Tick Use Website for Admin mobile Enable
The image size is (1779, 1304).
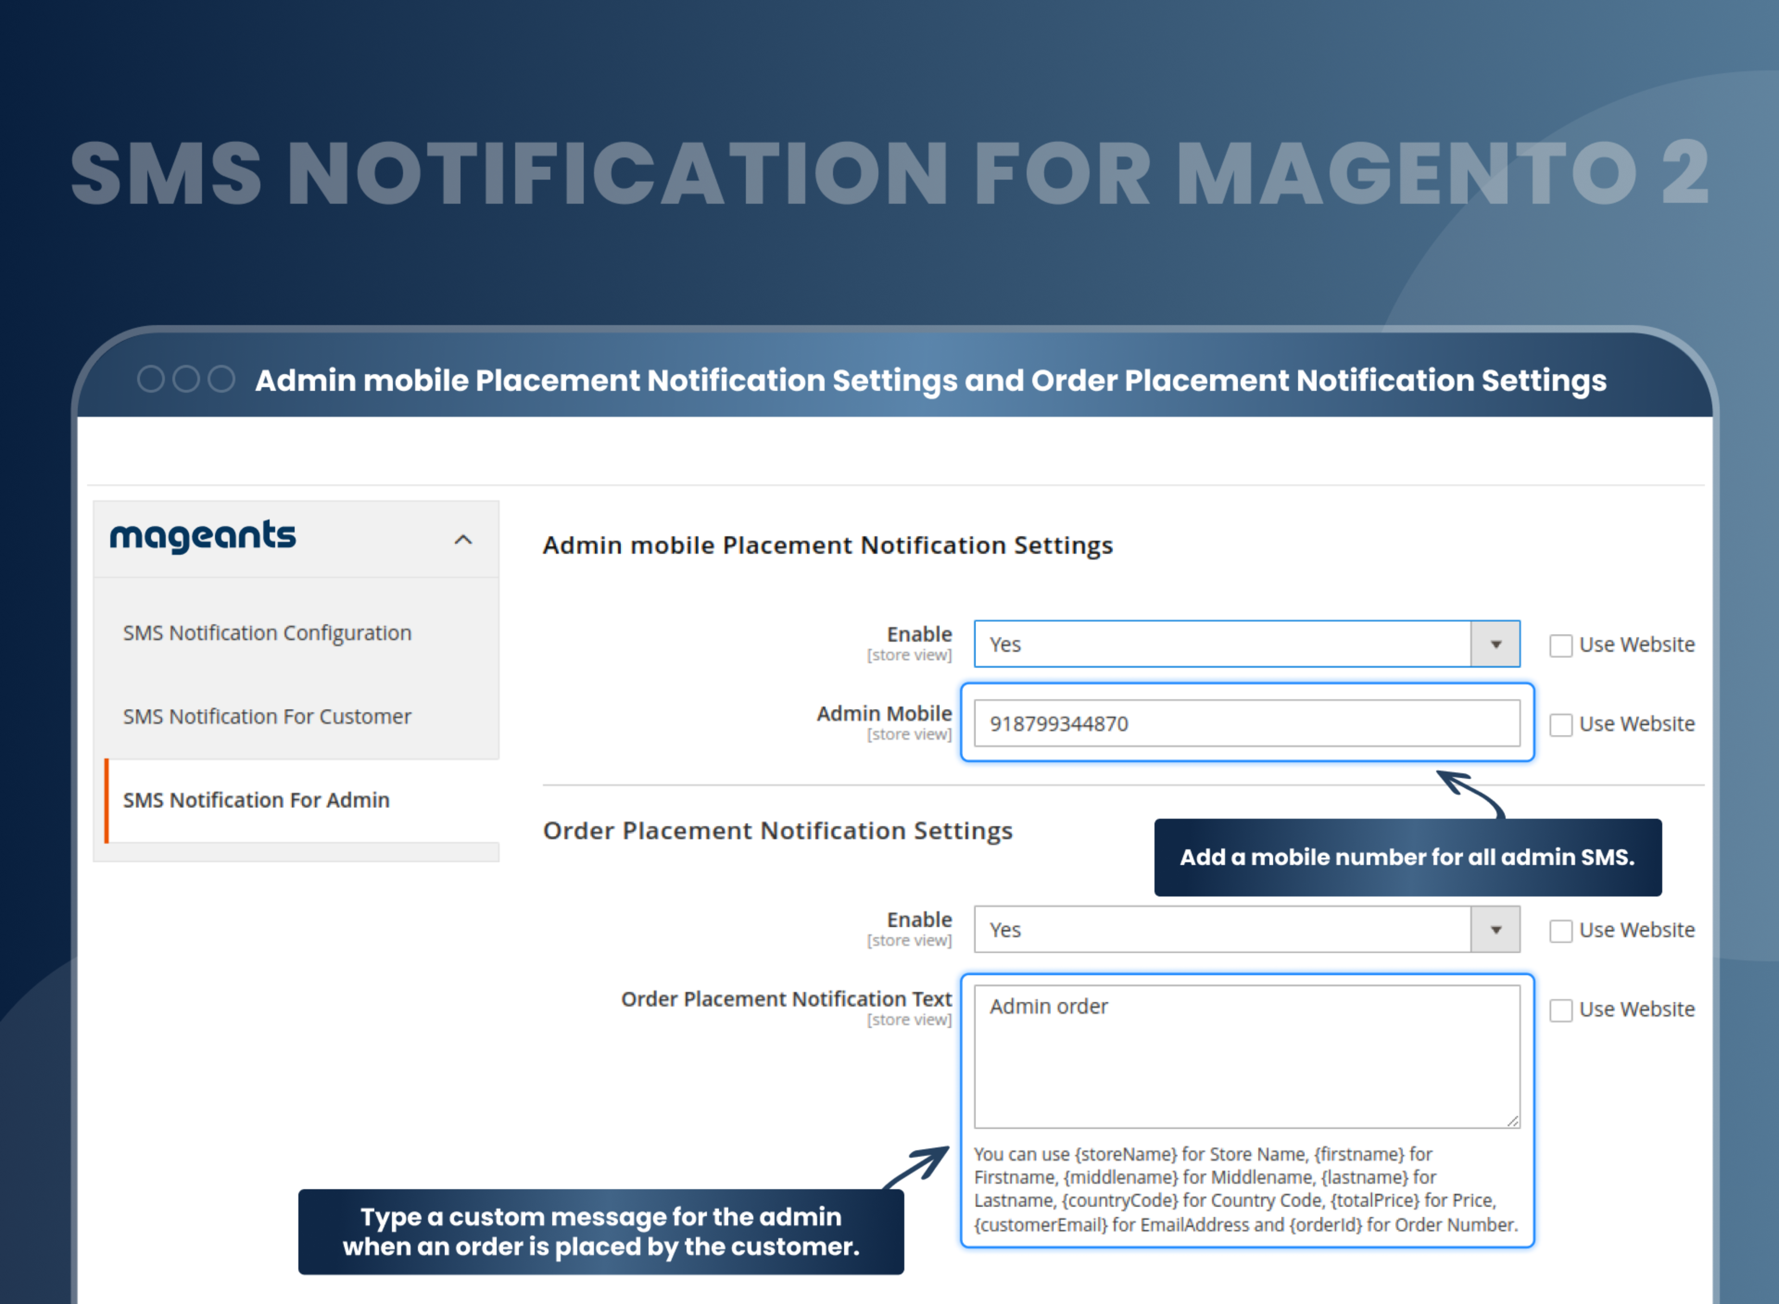[x=1560, y=646]
